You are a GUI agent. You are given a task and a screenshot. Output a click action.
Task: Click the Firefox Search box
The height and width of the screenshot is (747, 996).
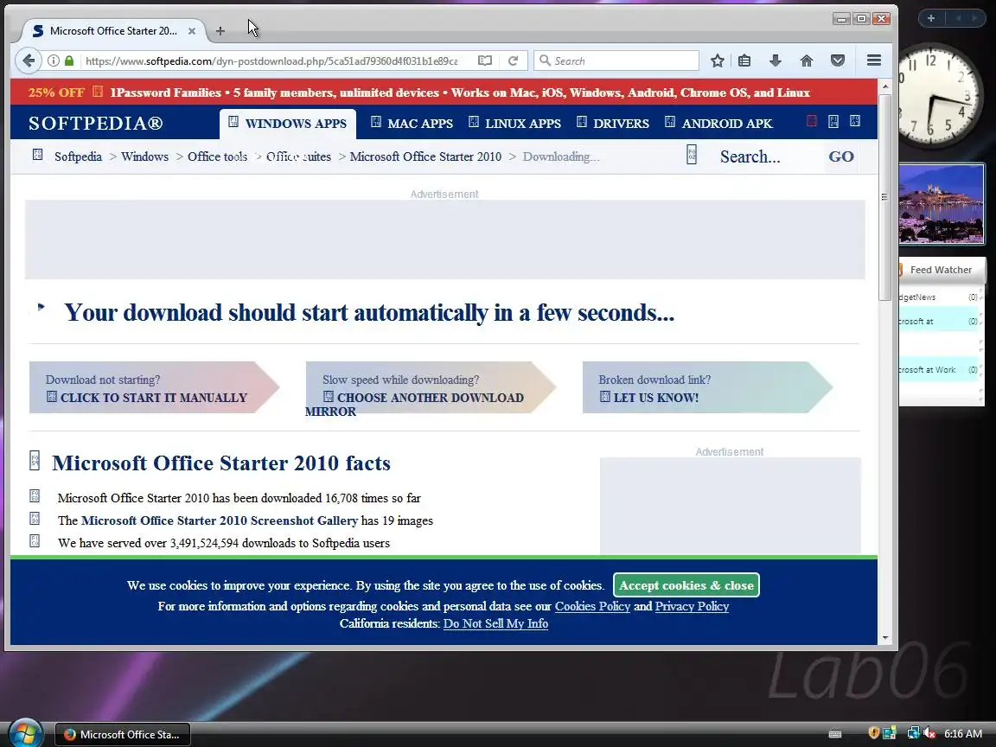click(616, 61)
